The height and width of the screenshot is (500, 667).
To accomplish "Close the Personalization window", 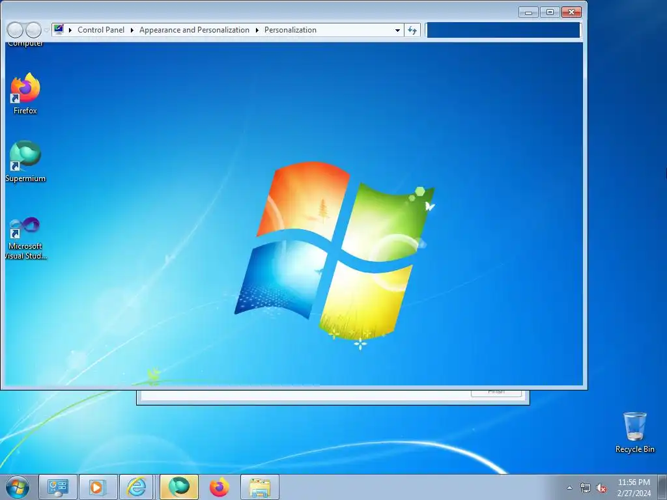I will pos(572,12).
